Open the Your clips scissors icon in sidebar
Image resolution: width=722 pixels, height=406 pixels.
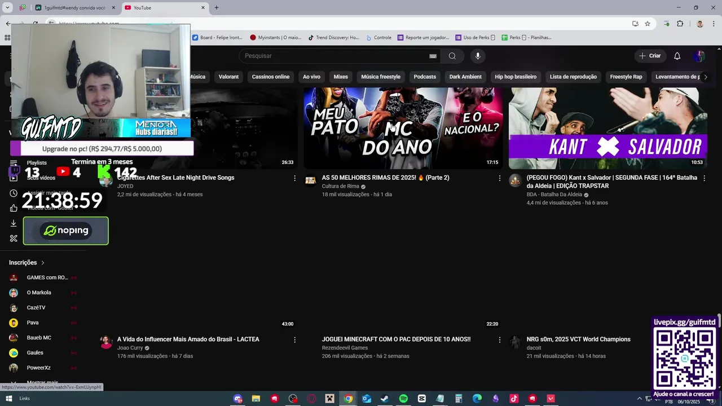point(14,238)
